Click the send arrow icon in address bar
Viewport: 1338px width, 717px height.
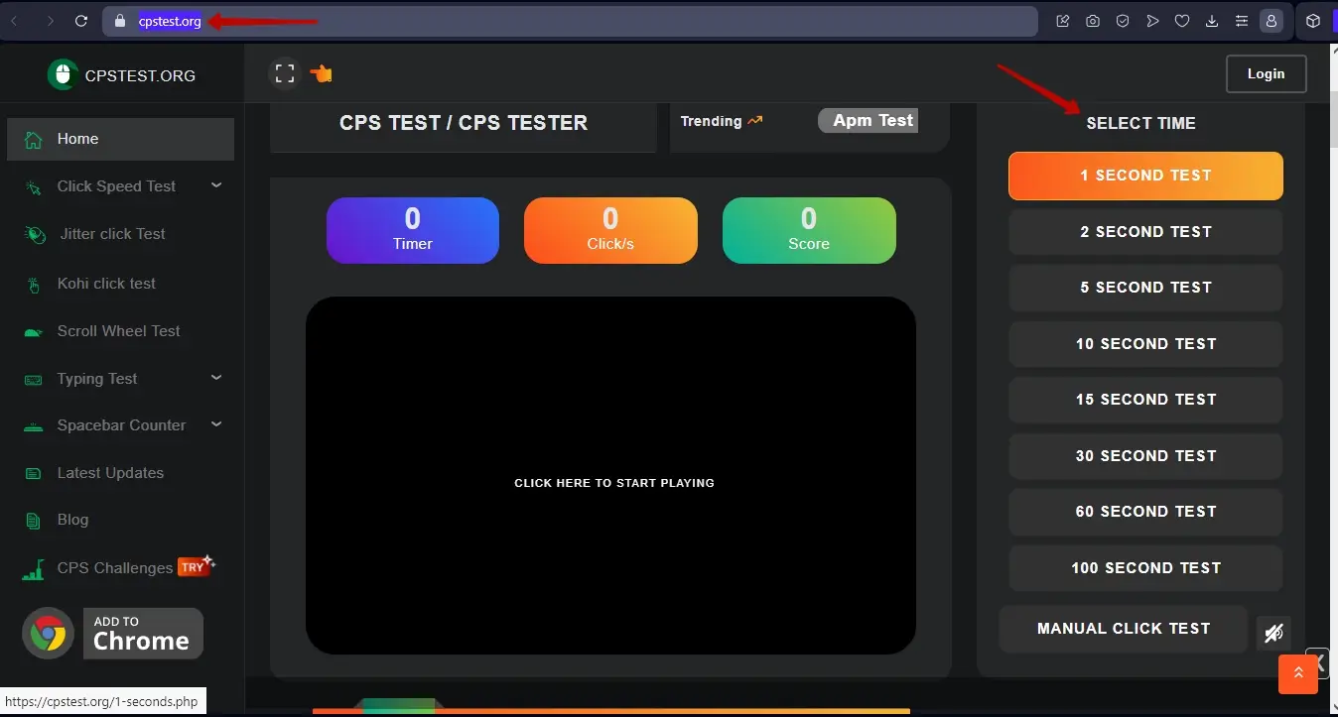tap(1152, 21)
